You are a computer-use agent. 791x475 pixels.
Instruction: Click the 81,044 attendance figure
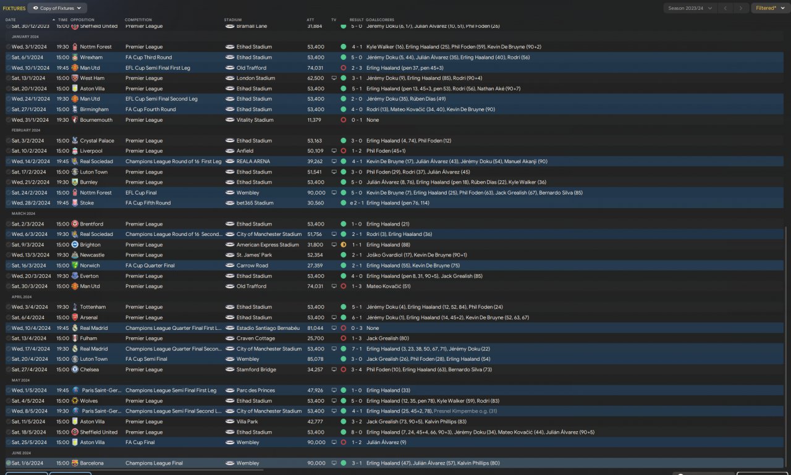pyautogui.click(x=315, y=328)
